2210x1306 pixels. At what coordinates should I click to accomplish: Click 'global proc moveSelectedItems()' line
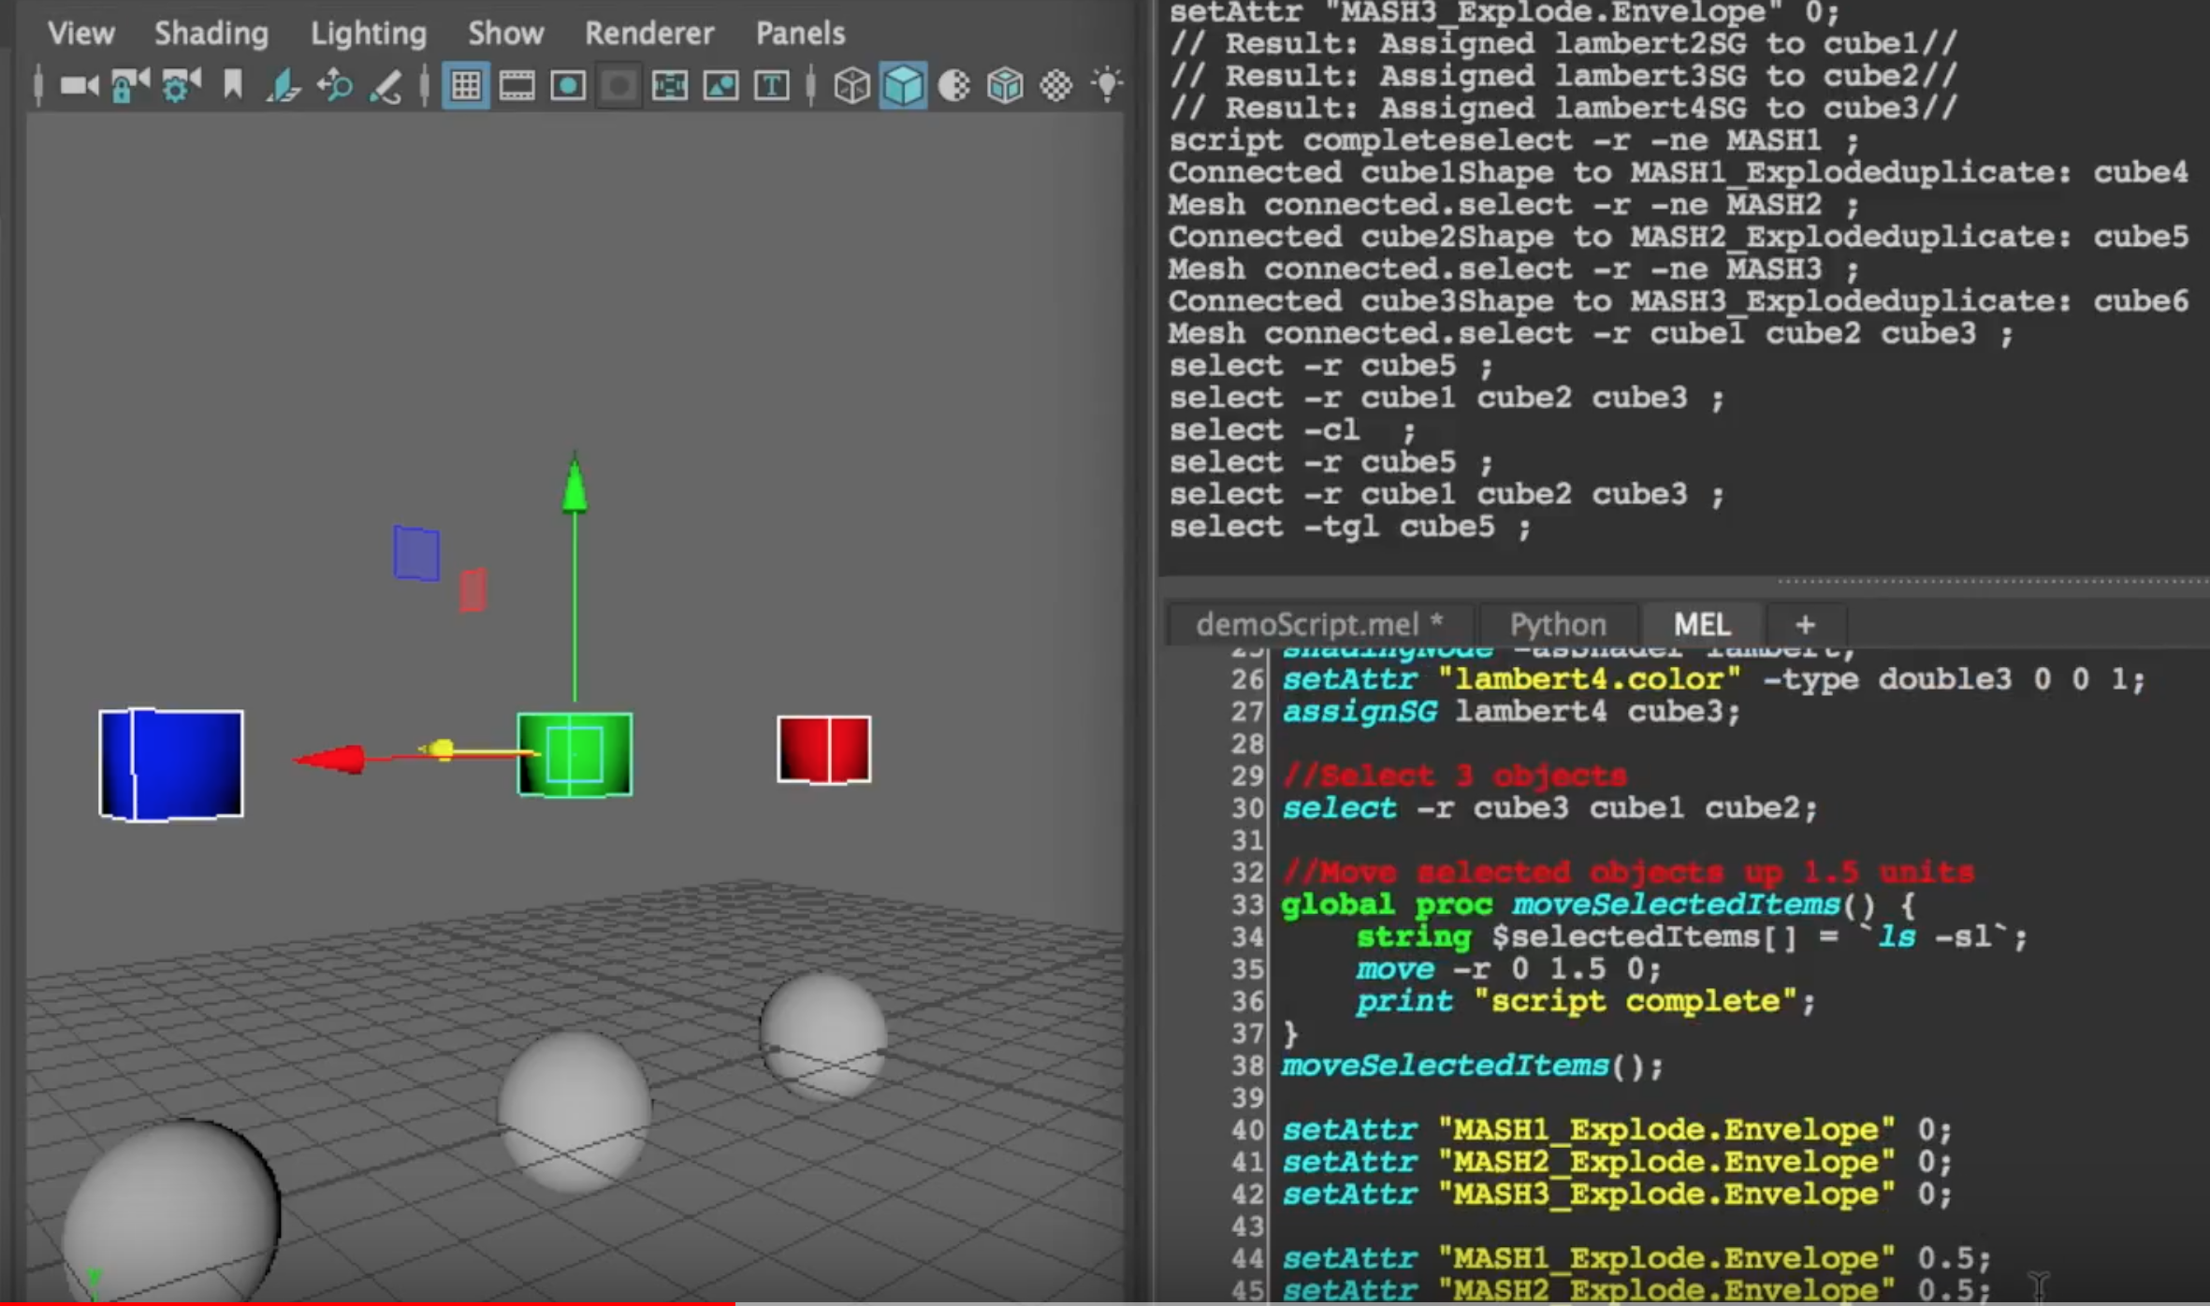[x=1599, y=905]
